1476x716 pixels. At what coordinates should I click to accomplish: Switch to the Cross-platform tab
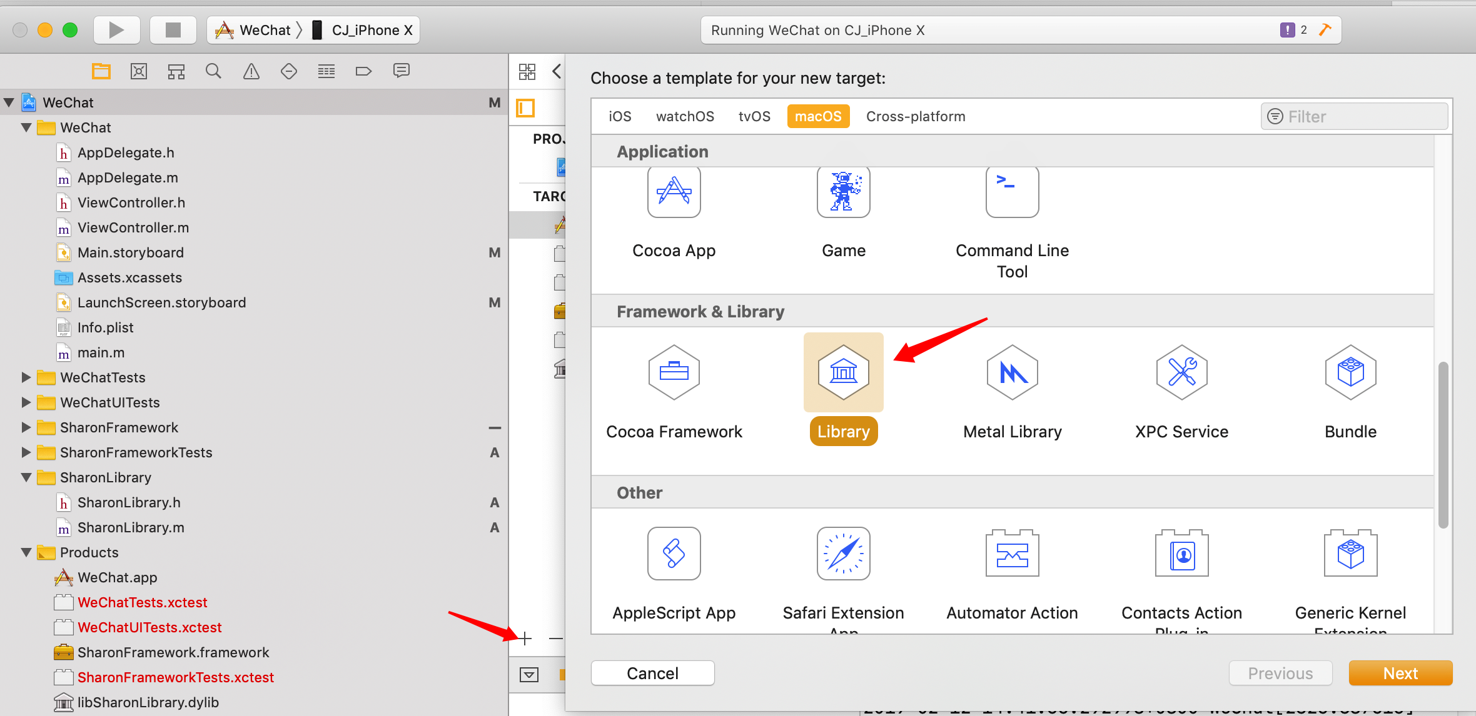[x=915, y=116]
